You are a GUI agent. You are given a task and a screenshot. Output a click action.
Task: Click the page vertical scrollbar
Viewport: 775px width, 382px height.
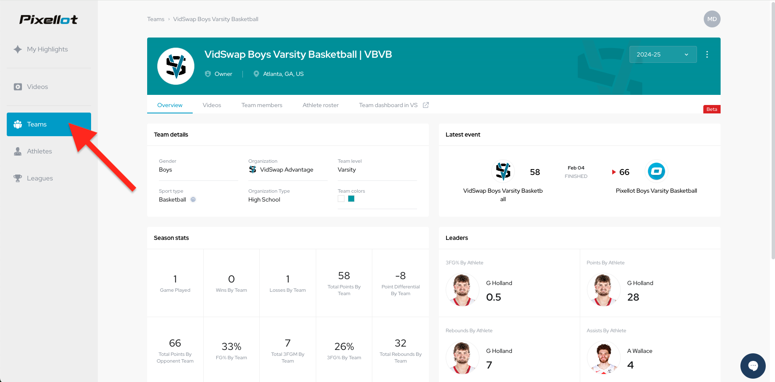coord(772,131)
